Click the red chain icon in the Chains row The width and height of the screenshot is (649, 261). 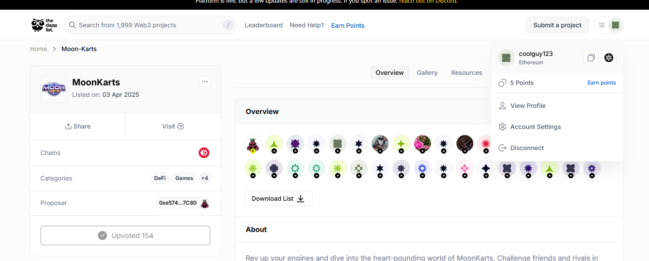point(204,153)
